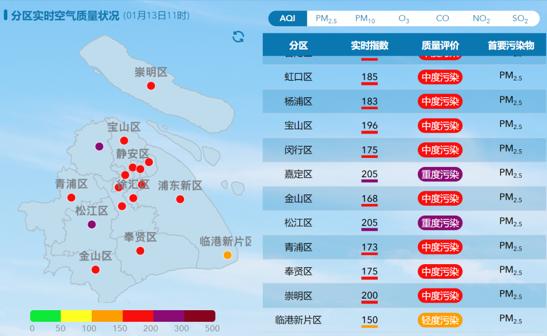This screenshot has height=336, width=547.
Task: Click the 实时指数 column header
Action: (369, 46)
